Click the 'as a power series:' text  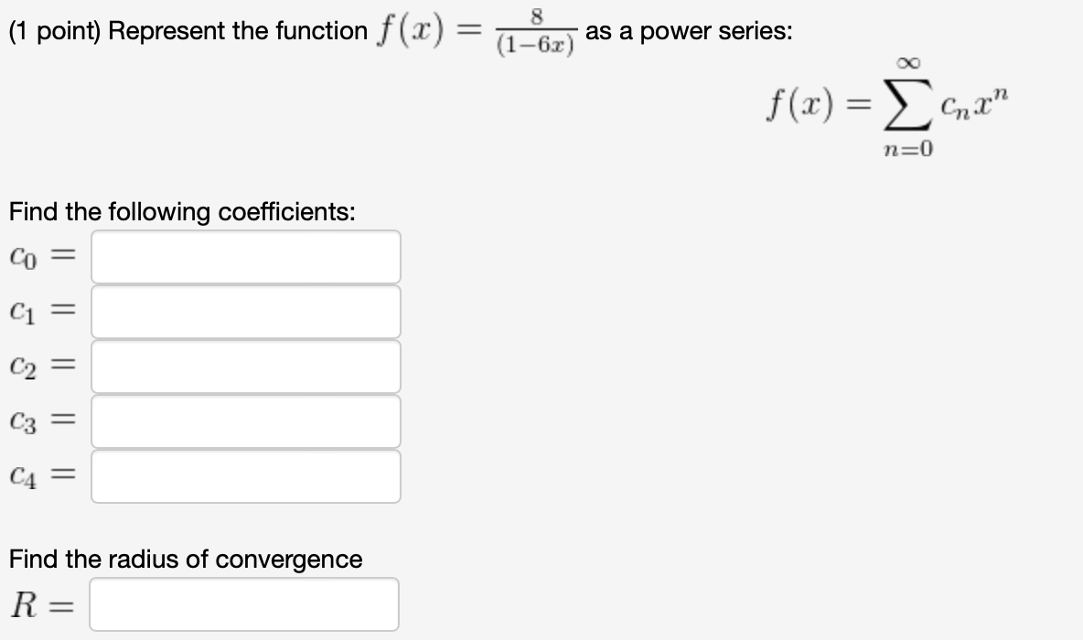pos(690,31)
